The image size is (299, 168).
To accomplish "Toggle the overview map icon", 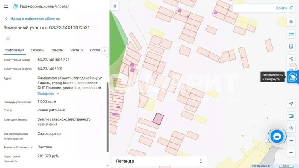I will coord(291,116).
